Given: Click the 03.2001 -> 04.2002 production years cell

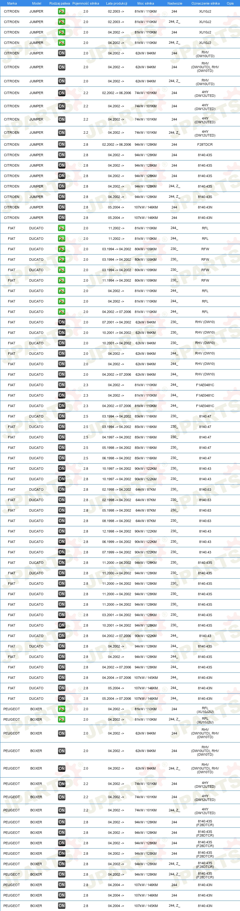Looking at the screenshot, I should pyautogui.click(x=117, y=615).
